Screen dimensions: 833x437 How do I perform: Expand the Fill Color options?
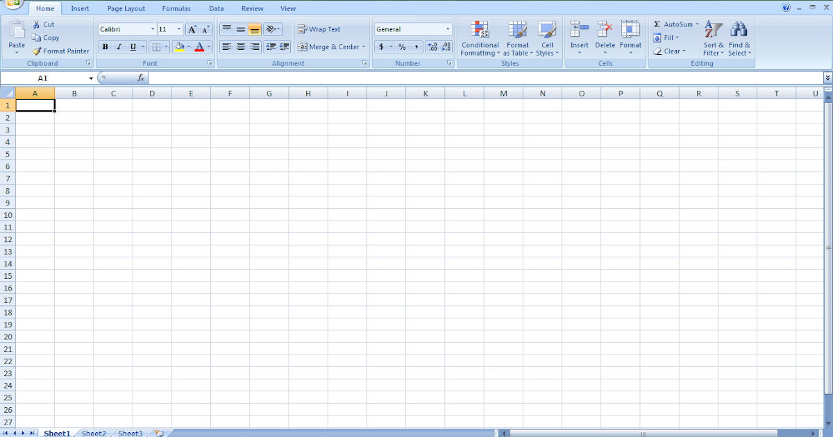[x=188, y=46]
